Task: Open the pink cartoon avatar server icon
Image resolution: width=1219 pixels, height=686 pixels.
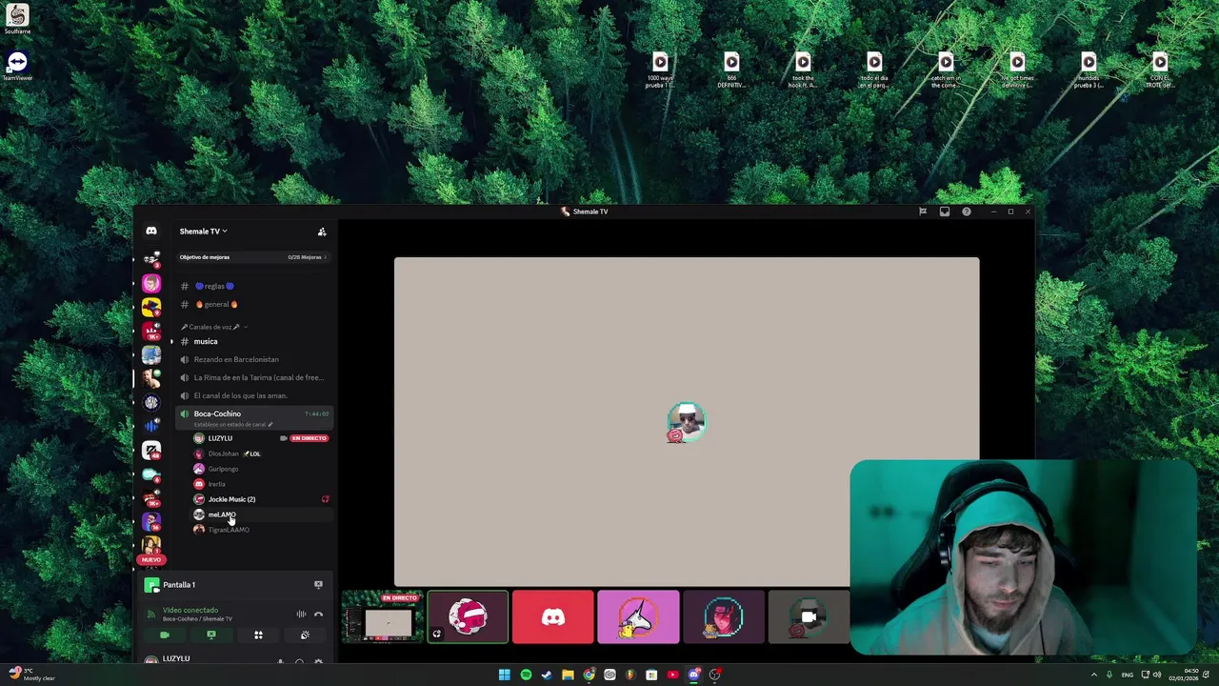Action: (x=151, y=284)
